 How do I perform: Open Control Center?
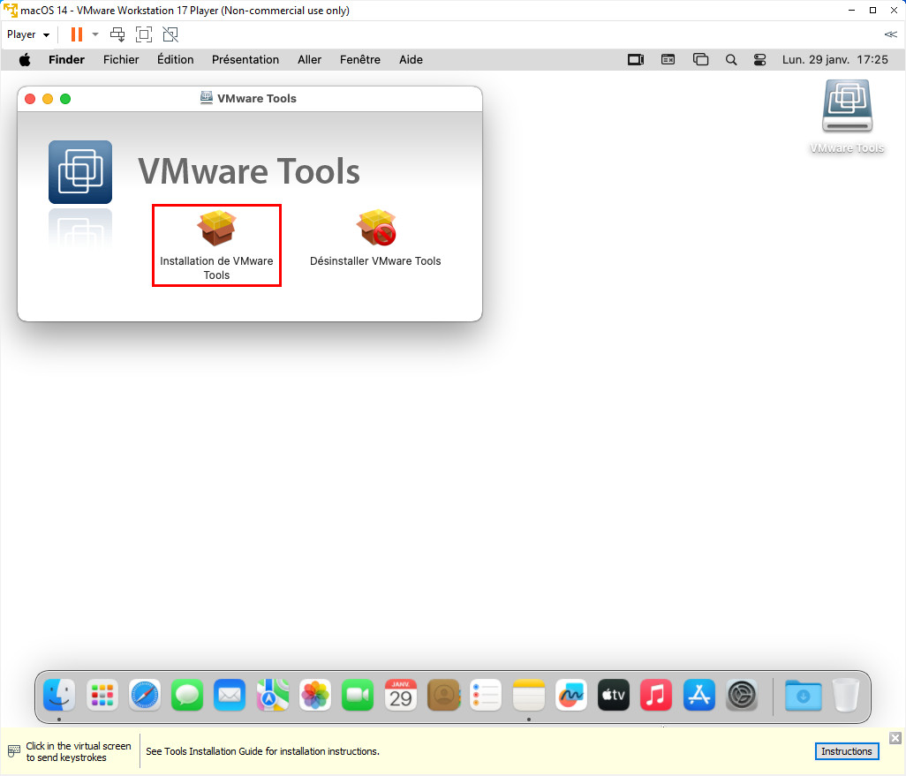coord(759,59)
